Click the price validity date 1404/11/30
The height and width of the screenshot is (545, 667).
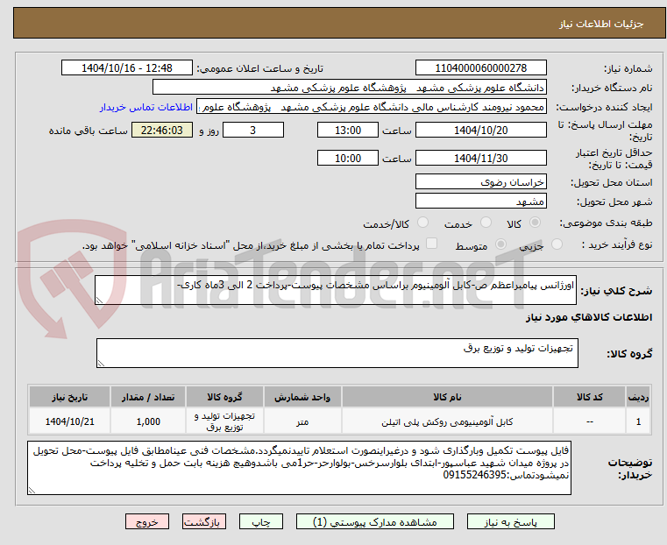click(x=480, y=158)
